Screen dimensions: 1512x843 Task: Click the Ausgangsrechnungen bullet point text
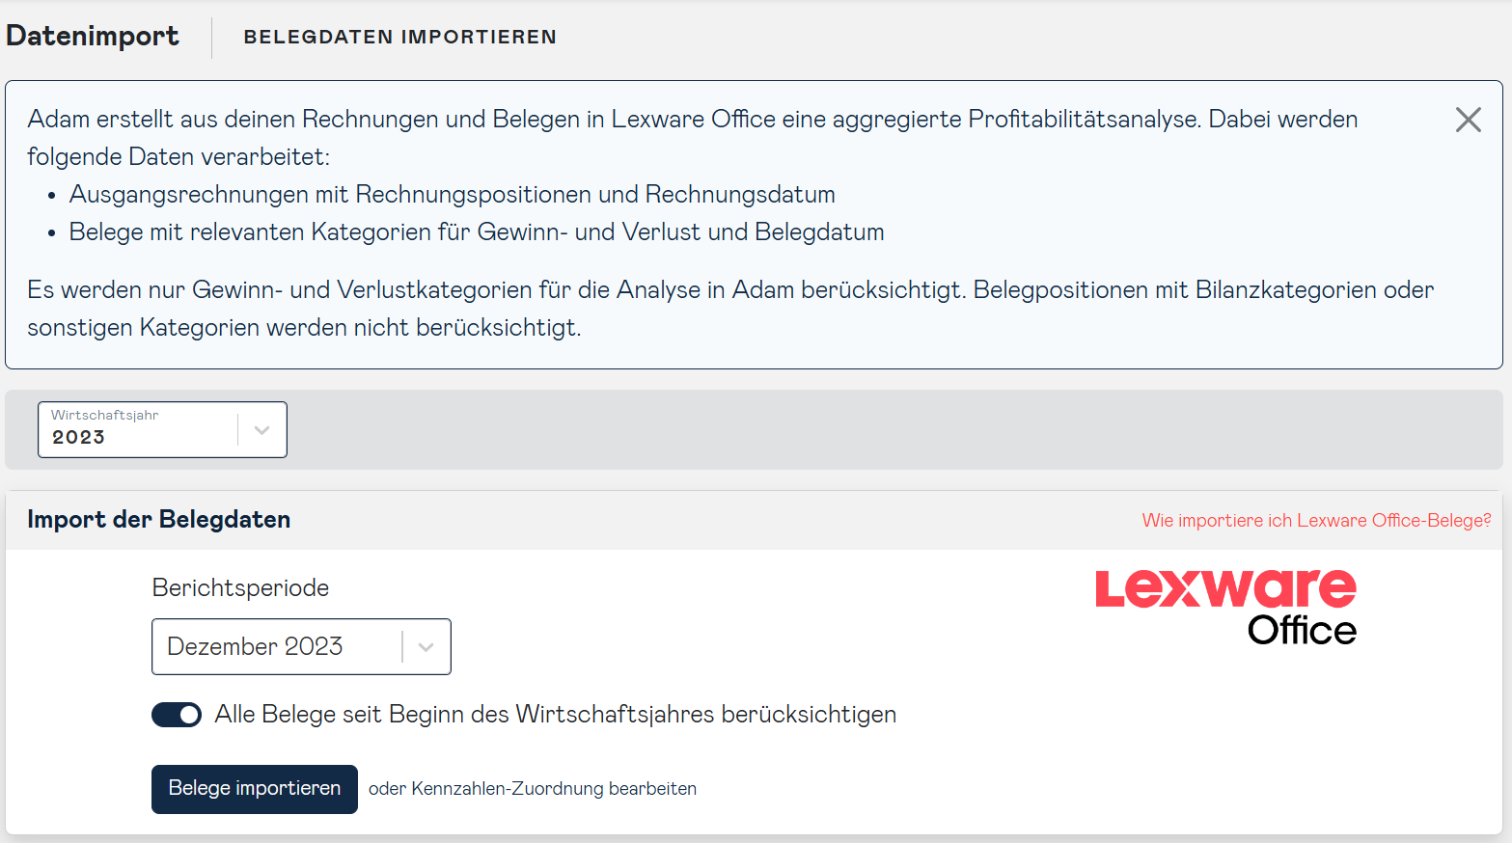coord(452,195)
